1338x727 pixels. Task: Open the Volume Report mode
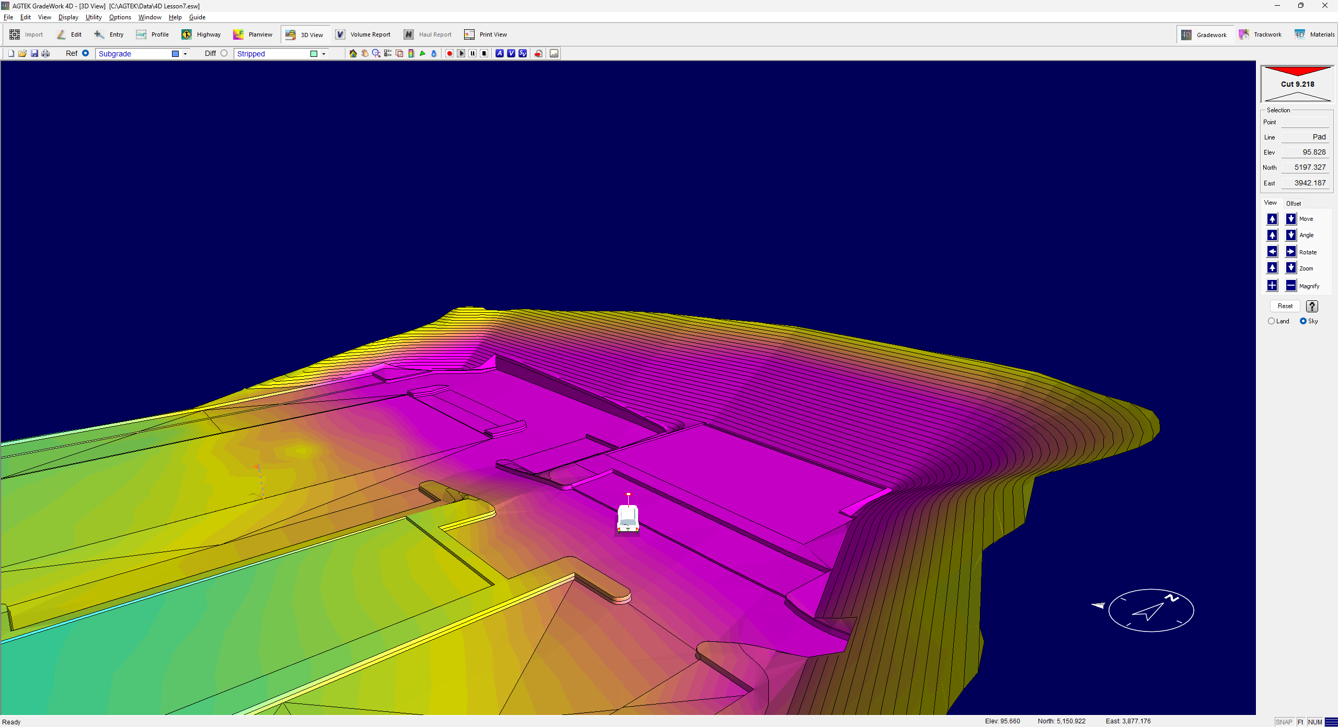pos(363,34)
